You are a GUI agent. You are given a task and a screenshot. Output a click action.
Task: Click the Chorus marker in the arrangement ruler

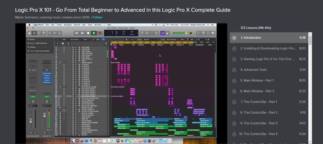[141, 45]
